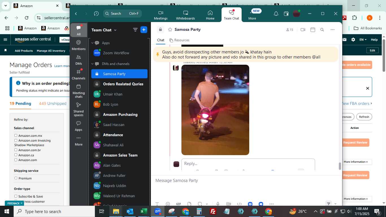The image size is (386, 217).
Task: Open the Zoom profile avatar menu
Action: coord(296,14)
